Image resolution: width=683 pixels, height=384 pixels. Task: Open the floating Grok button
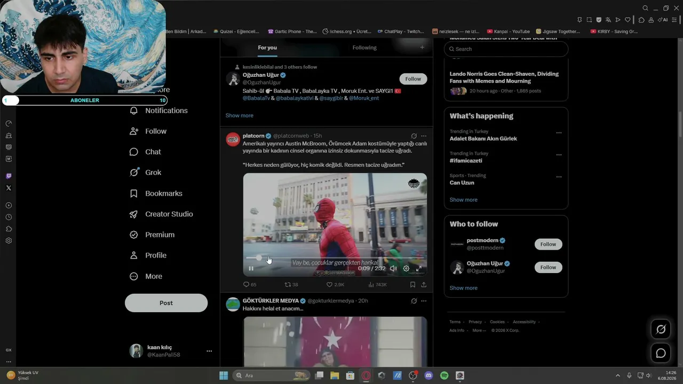tap(661, 330)
